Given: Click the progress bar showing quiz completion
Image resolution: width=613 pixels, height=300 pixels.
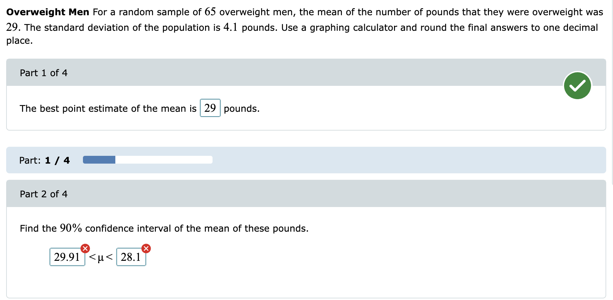Looking at the screenshot, I should coord(148,160).
